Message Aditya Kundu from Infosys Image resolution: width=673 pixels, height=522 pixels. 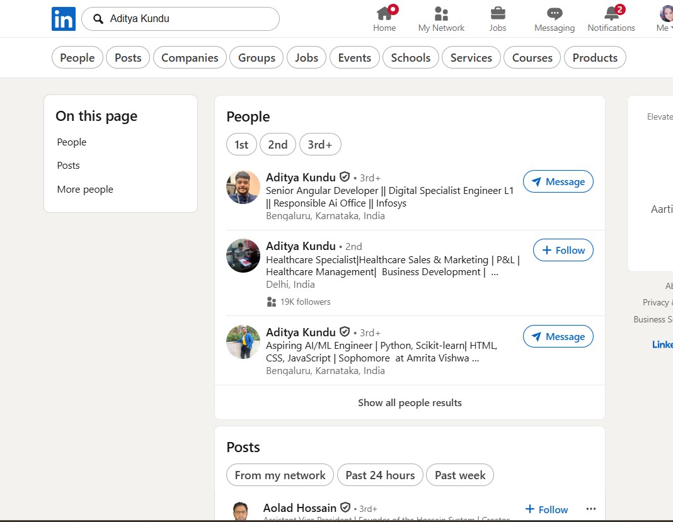558,182
